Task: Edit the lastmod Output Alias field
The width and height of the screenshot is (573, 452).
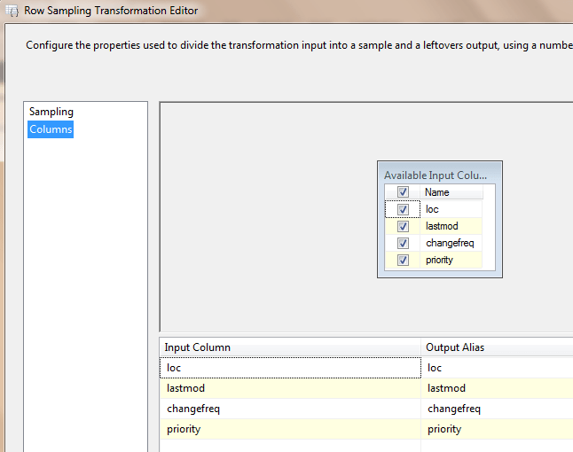Action: click(x=497, y=388)
